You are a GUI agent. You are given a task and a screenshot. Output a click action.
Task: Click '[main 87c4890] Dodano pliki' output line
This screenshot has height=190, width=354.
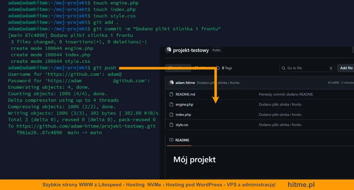tap(71, 36)
